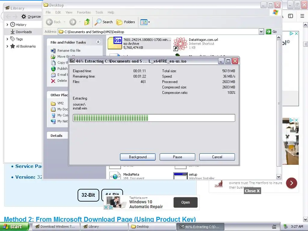Click the Back arrow in Explorer toolbar
This screenshot has height=231, width=308.
point(49,22)
